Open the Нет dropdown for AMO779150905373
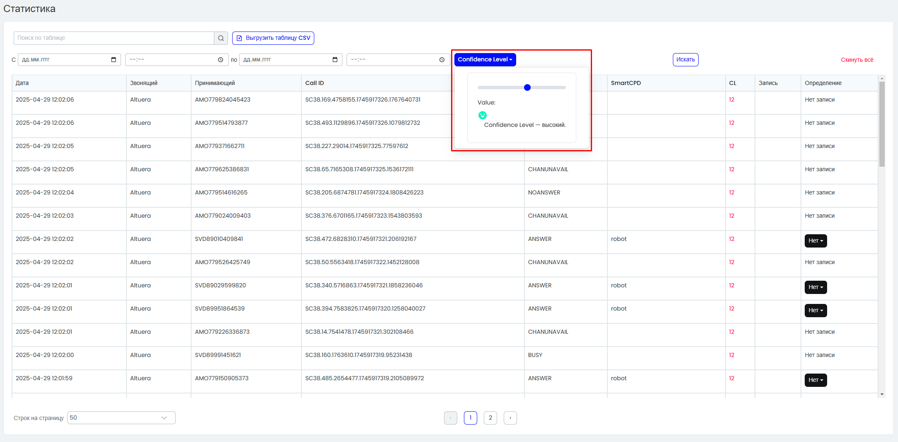The image size is (898, 442). pyautogui.click(x=815, y=380)
